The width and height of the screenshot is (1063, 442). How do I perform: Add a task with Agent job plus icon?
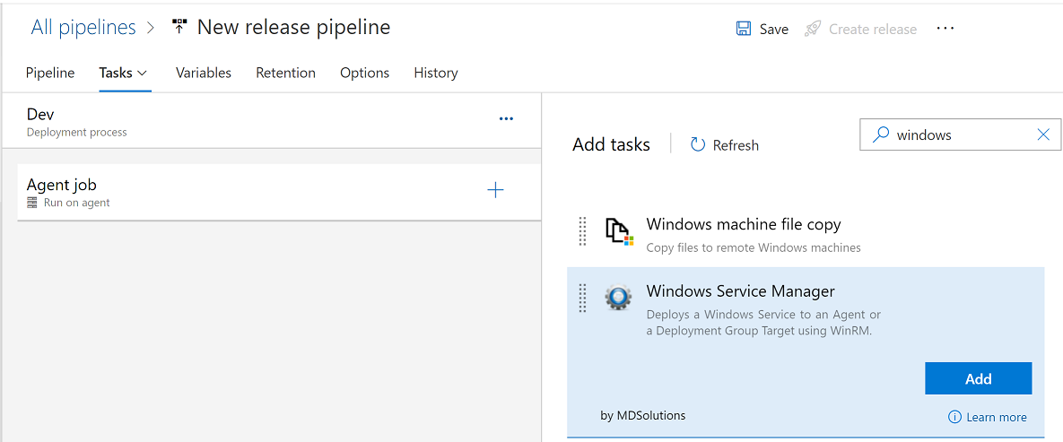495,190
